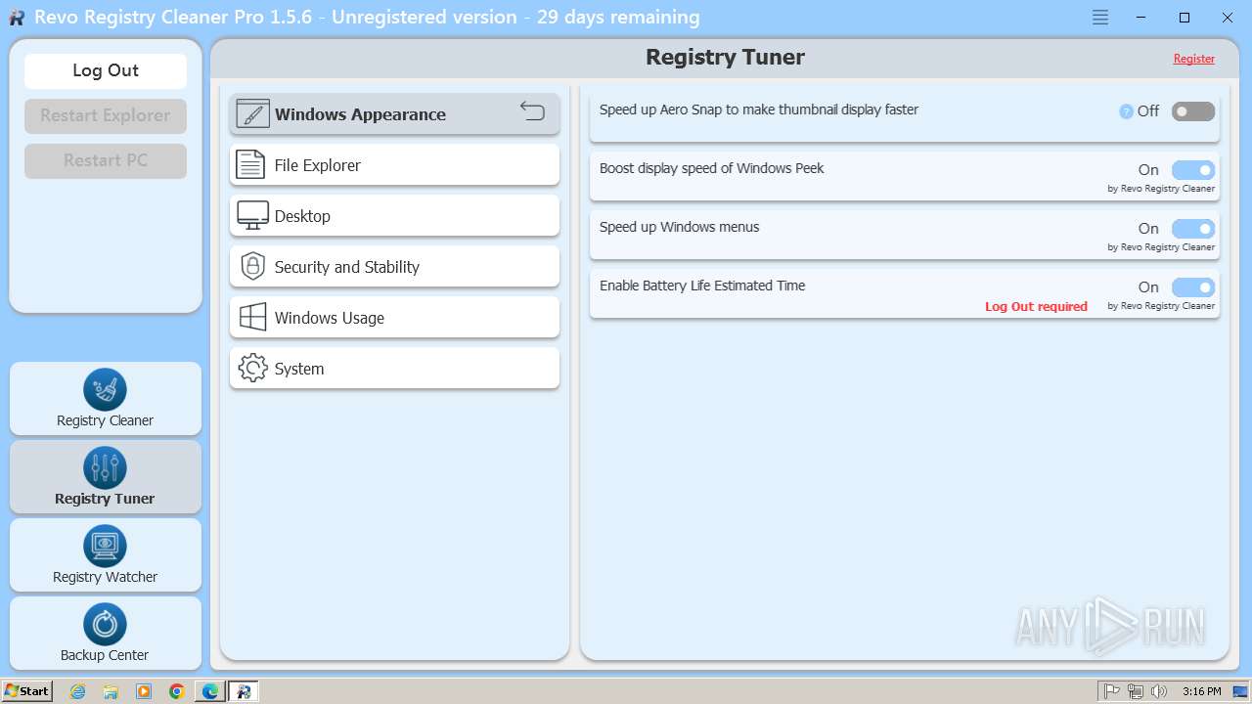
Task: Select the Desktop category
Action: click(x=395, y=216)
